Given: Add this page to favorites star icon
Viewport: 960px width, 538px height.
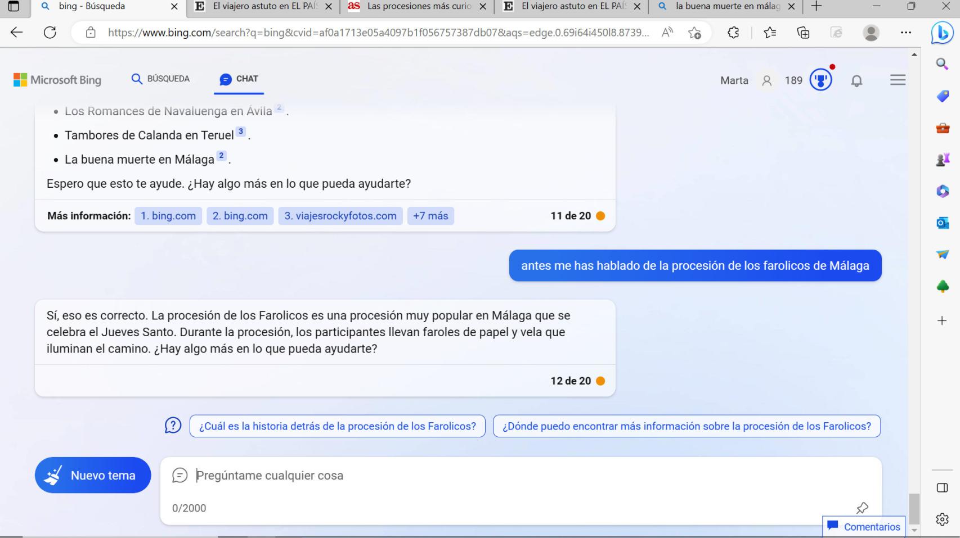Looking at the screenshot, I should click(695, 33).
